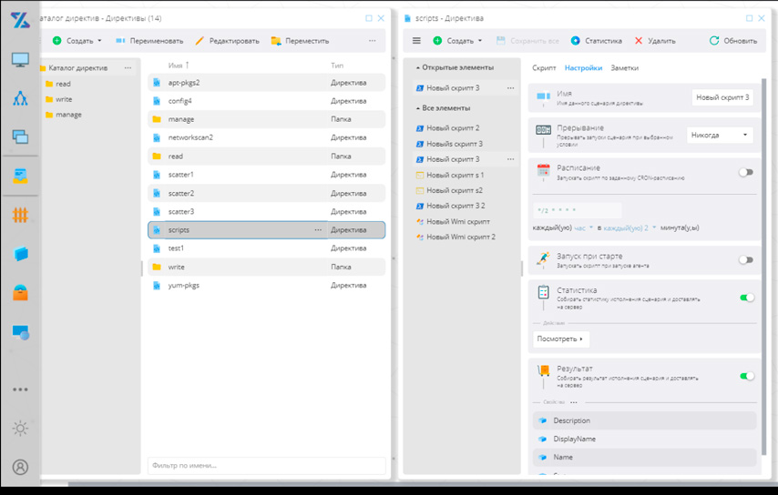Screen dimensions: 778x495
Task: Open the user profile icon in the sidebar
Action: coord(20,467)
